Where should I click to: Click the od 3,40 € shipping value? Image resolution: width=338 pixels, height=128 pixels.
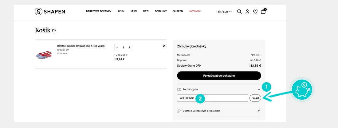point(256,60)
